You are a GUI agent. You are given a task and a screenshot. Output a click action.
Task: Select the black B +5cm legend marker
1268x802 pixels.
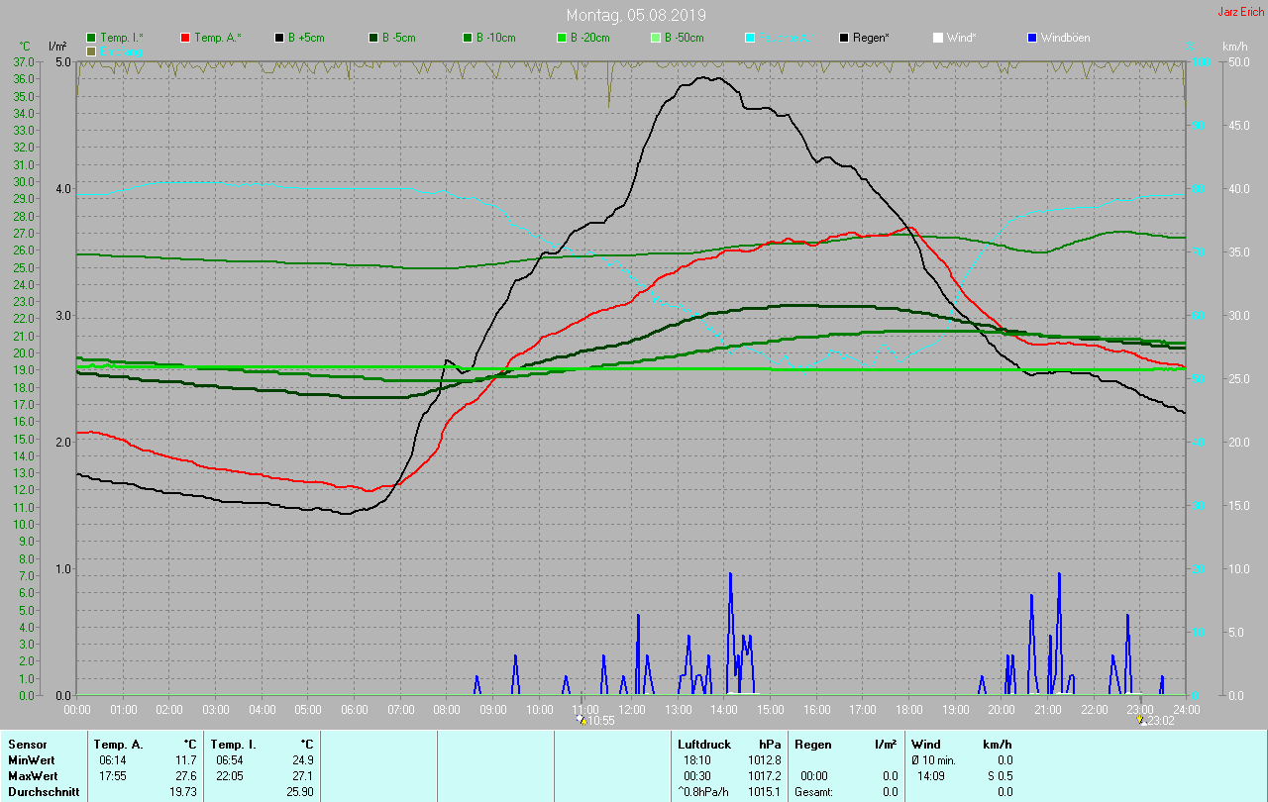[279, 38]
